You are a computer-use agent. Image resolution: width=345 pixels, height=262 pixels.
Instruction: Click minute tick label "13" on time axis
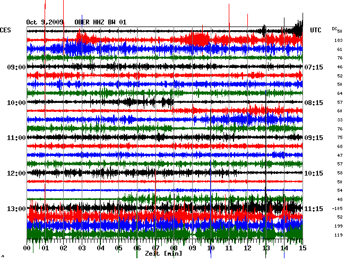[266, 248]
